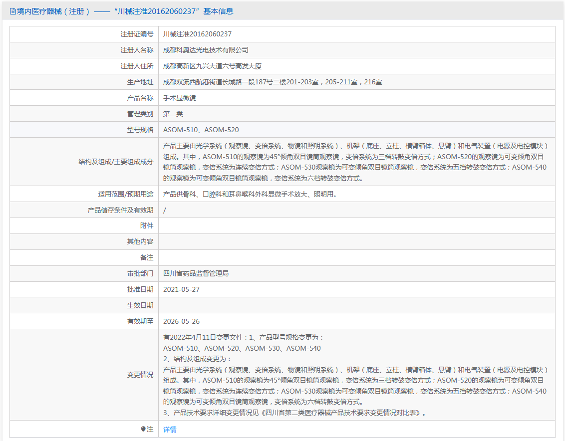Click the 管理类别 row label
This screenshot has height=441, width=565.
[x=140, y=114]
